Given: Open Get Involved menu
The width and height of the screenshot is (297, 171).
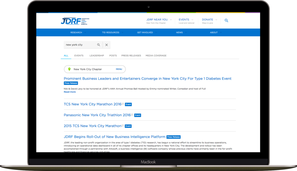Looking at the screenshot, I should point(145,33).
